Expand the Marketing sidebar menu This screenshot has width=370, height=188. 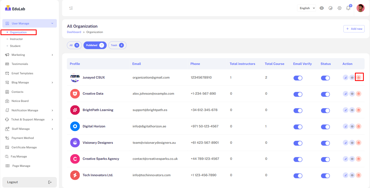(29, 55)
